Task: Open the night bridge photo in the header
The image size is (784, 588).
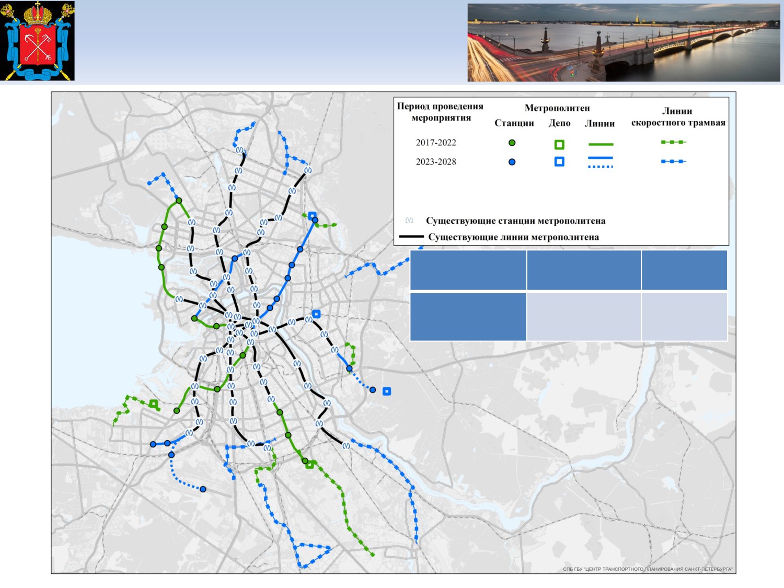Action: coord(624,42)
